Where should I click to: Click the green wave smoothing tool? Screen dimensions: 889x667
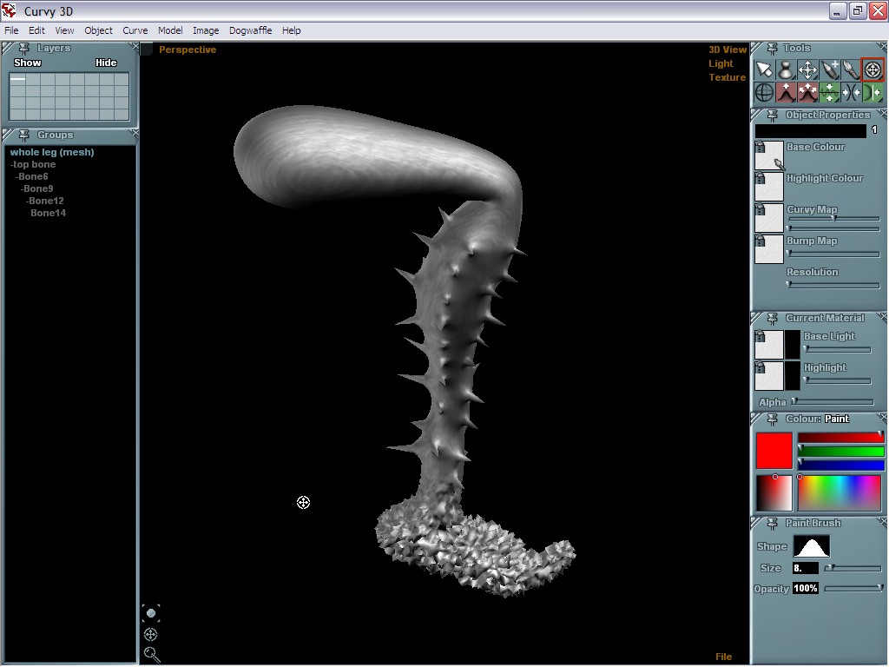(x=830, y=92)
